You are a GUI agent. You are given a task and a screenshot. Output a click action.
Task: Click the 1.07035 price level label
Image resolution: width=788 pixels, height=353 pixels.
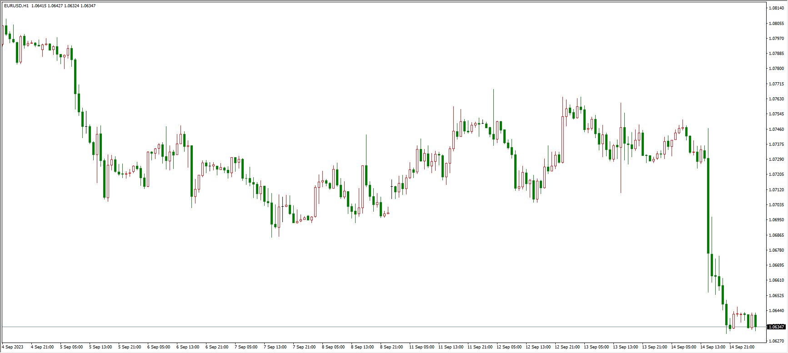[x=777, y=205]
